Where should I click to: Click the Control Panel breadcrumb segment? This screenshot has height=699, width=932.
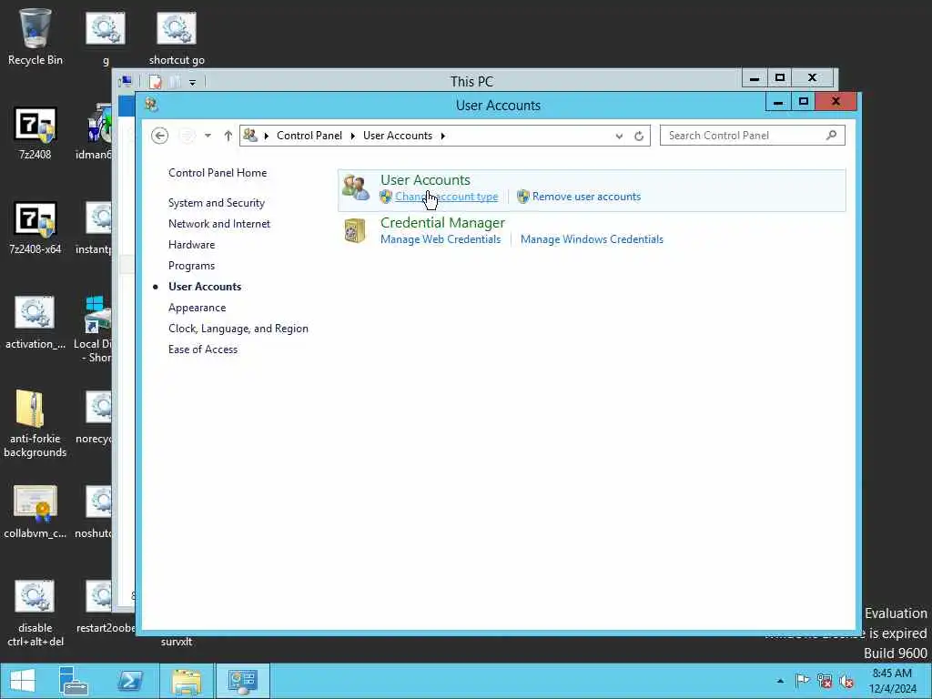point(309,136)
